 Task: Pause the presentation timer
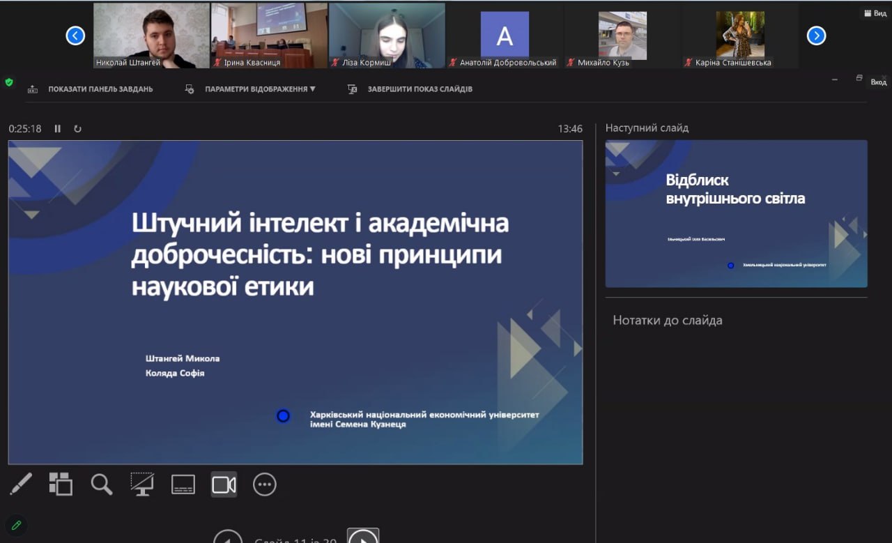[x=58, y=129]
